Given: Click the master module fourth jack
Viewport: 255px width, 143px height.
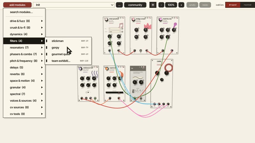Looking at the screenshot, I should pos(168,104).
